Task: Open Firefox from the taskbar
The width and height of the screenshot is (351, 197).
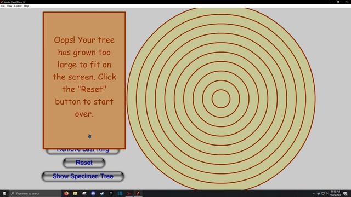Action: coord(66,193)
